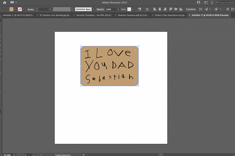Open the Stroke panel via Stroke link

point(31,9)
